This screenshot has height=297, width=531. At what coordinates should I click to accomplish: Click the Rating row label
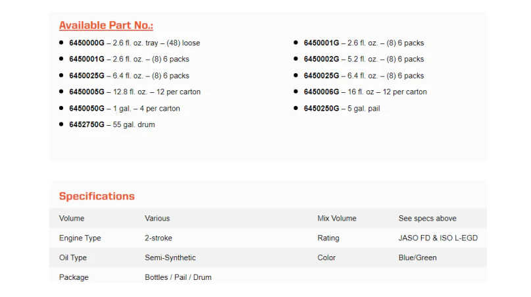coord(328,238)
